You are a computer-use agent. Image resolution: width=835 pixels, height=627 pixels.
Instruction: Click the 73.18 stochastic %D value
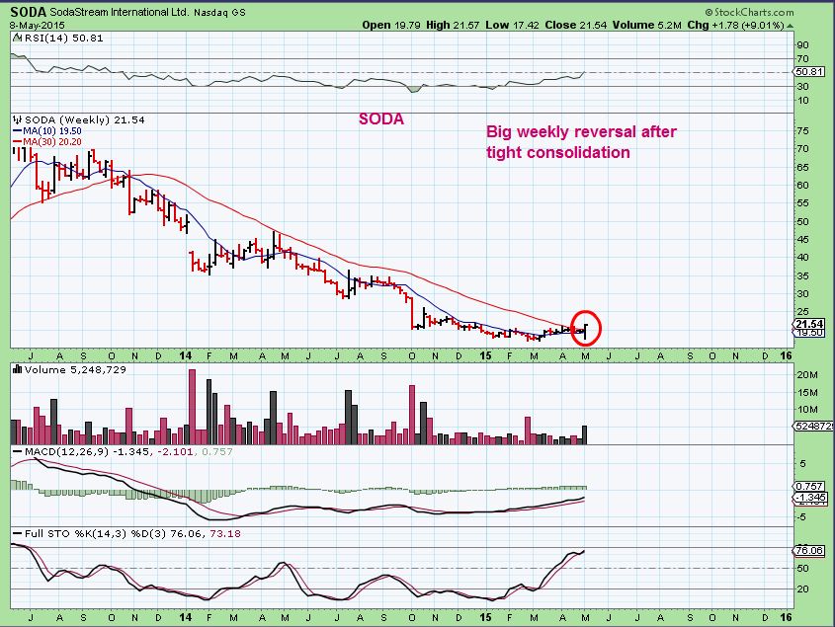coord(225,533)
